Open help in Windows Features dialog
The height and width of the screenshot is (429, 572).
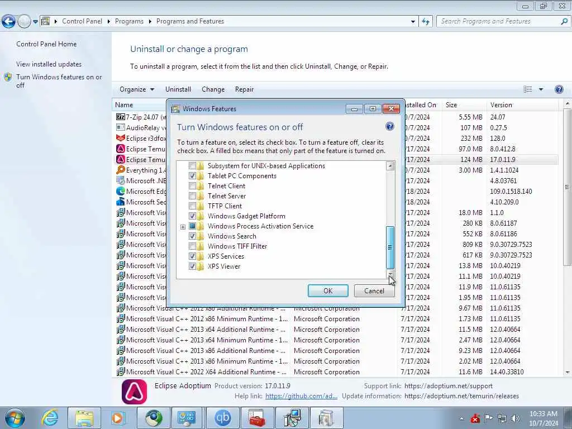(389, 127)
